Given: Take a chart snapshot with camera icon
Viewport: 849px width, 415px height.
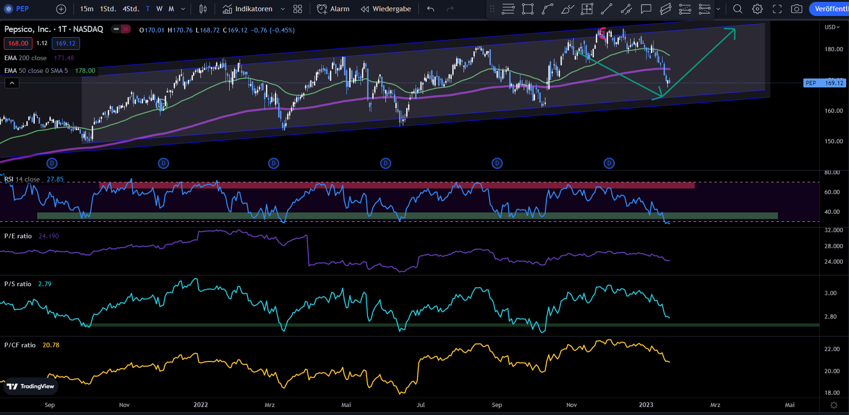Looking at the screenshot, I should click(x=796, y=9).
